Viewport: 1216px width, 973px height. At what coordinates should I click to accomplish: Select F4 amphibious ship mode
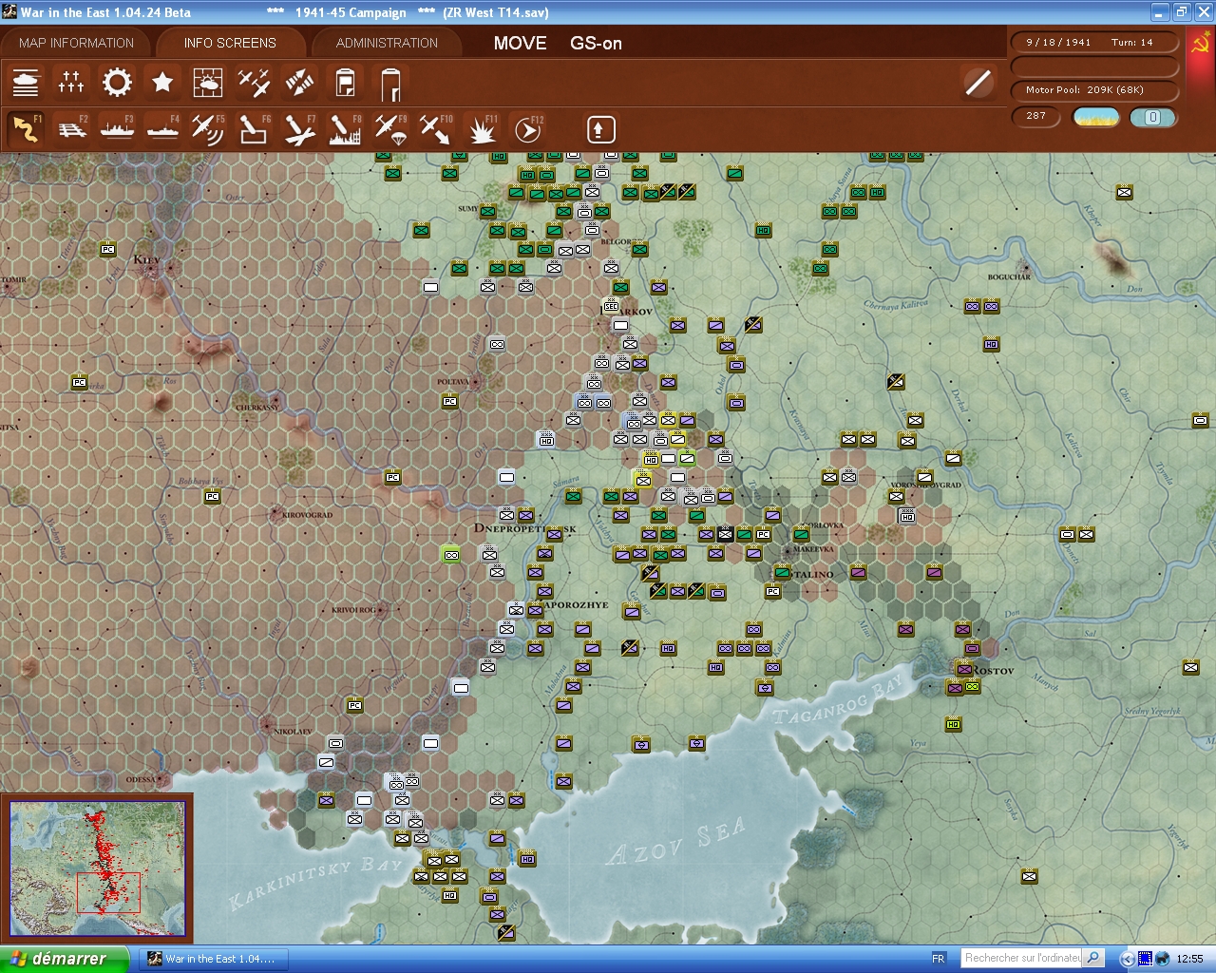click(x=162, y=128)
